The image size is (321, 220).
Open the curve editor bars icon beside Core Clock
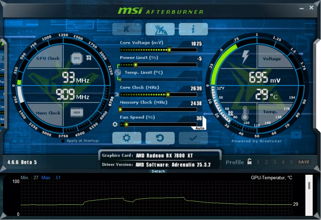coord(117,95)
